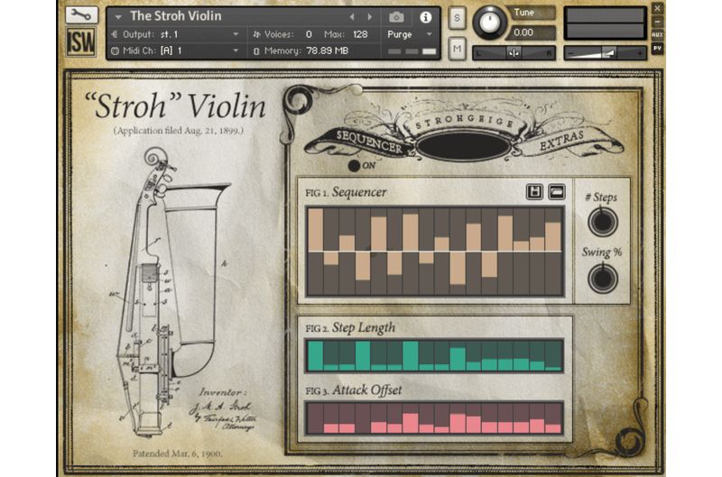Click the last Step Length bar
The height and width of the screenshot is (477, 722).
pyautogui.click(x=553, y=355)
